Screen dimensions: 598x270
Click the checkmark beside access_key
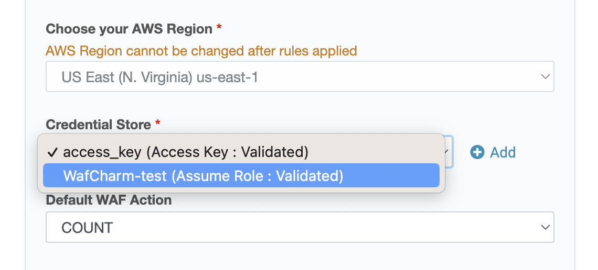[52, 152]
